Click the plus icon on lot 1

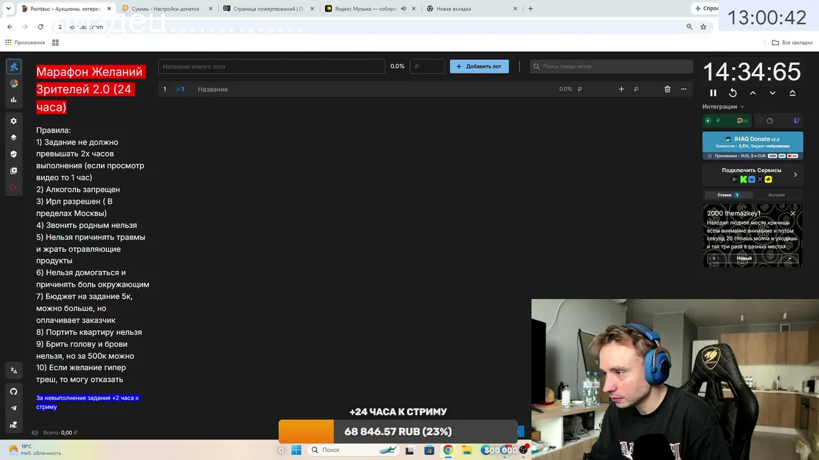[x=621, y=89]
